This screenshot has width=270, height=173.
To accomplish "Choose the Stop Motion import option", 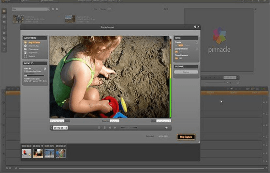I will point(32,53).
